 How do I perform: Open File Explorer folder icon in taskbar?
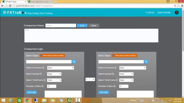point(44,100)
